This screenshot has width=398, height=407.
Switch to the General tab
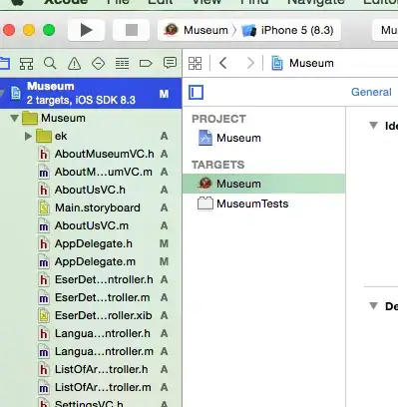(371, 92)
